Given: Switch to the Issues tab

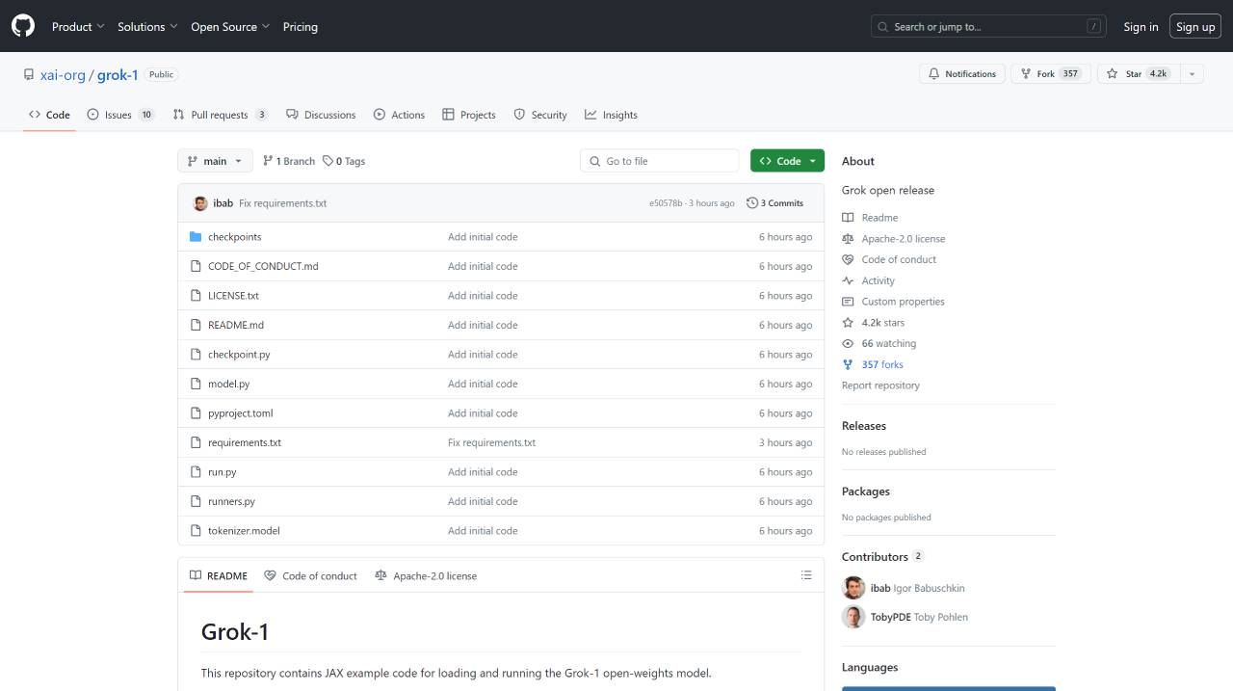Looking at the screenshot, I should [119, 115].
